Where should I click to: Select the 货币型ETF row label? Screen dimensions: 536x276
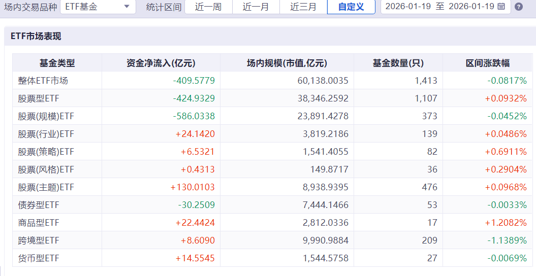[39, 258]
